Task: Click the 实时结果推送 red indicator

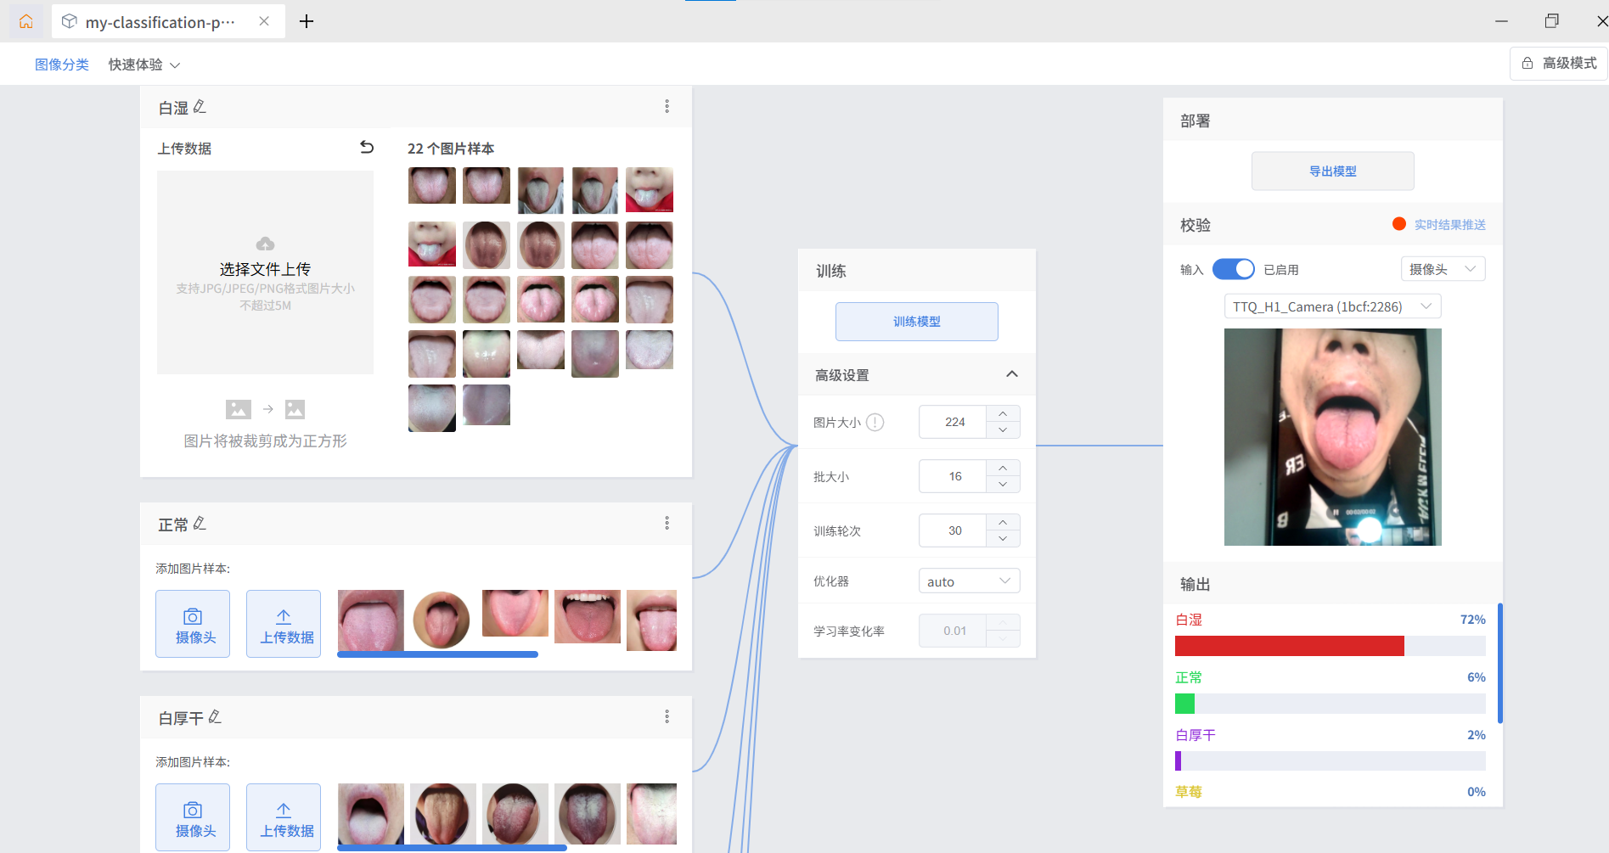Action: coord(1399,224)
